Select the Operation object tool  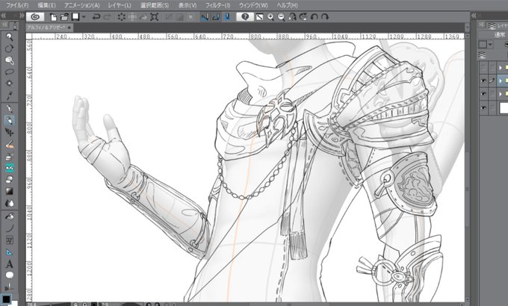tap(10, 60)
